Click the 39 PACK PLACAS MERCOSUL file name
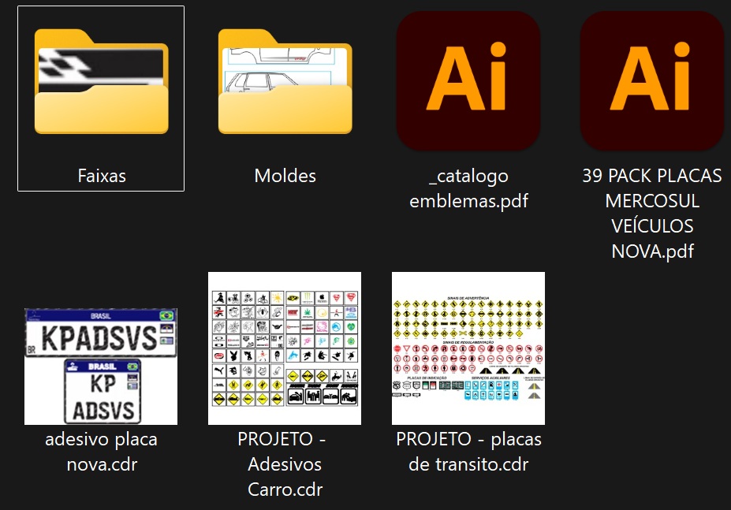Image resolution: width=731 pixels, height=510 pixels. (651, 214)
